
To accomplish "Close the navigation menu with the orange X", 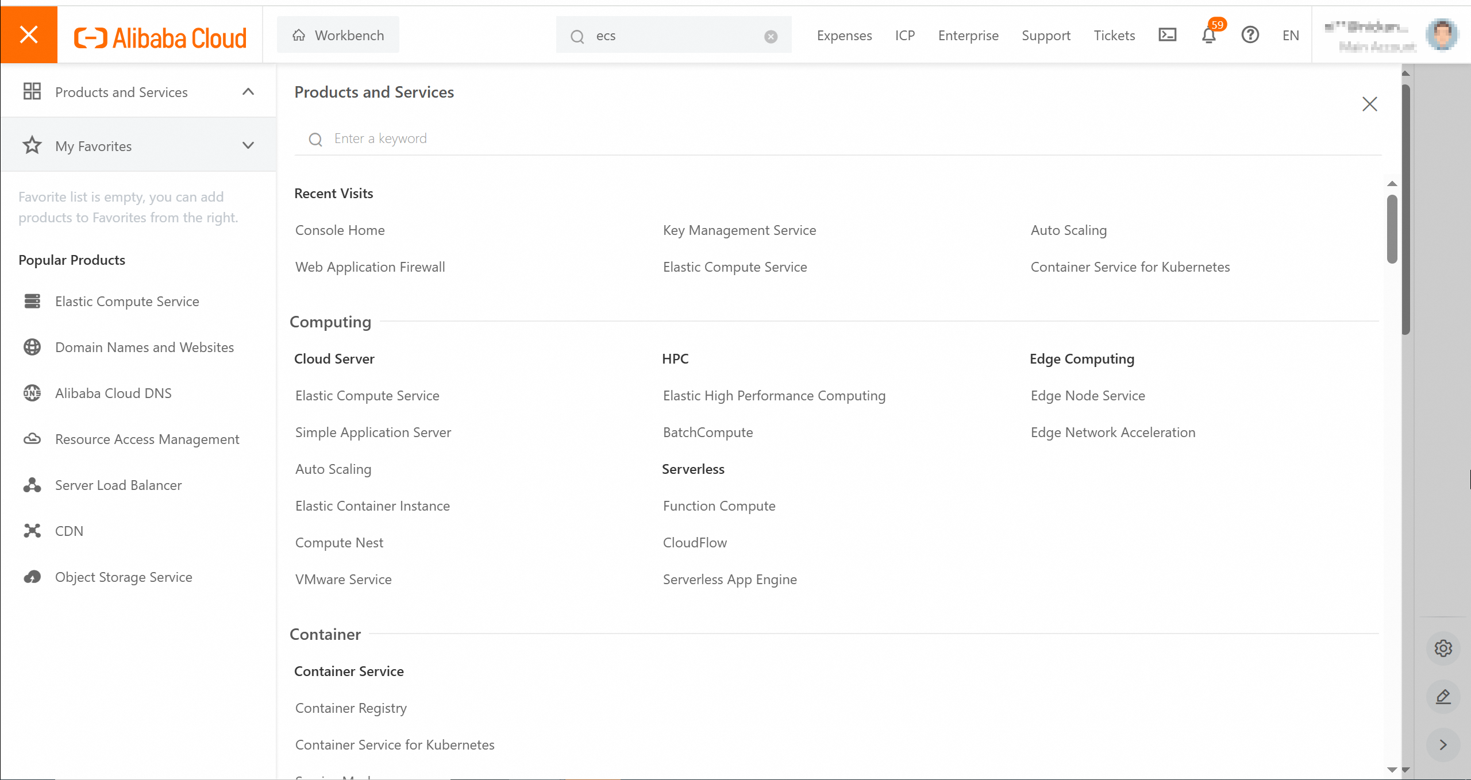I will point(29,34).
